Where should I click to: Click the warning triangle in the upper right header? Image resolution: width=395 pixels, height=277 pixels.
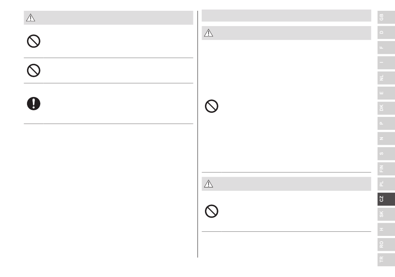click(209, 33)
